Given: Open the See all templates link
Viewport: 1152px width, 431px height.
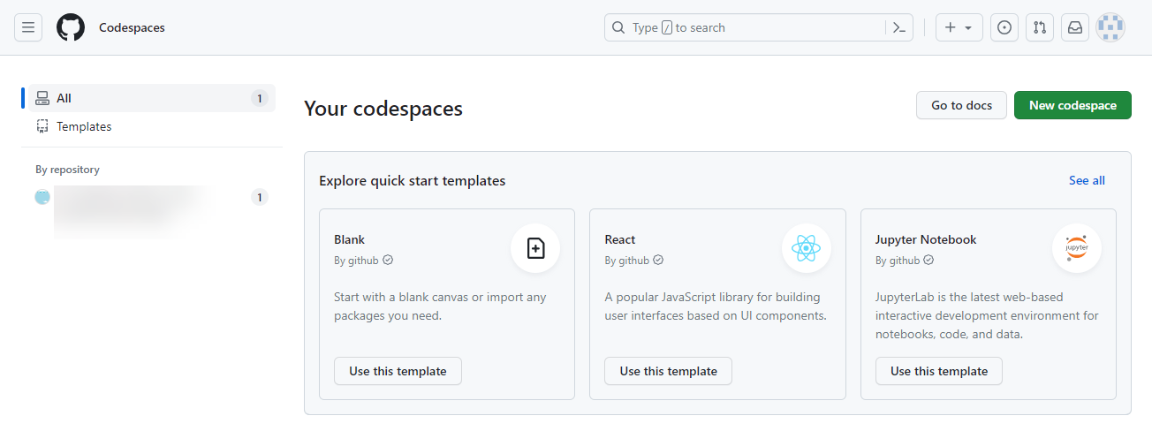Looking at the screenshot, I should (x=1087, y=180).
